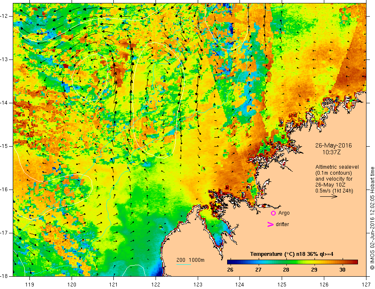Click longitude axis label 120
This screenshot has width=375, height=289.
[72, 284]
